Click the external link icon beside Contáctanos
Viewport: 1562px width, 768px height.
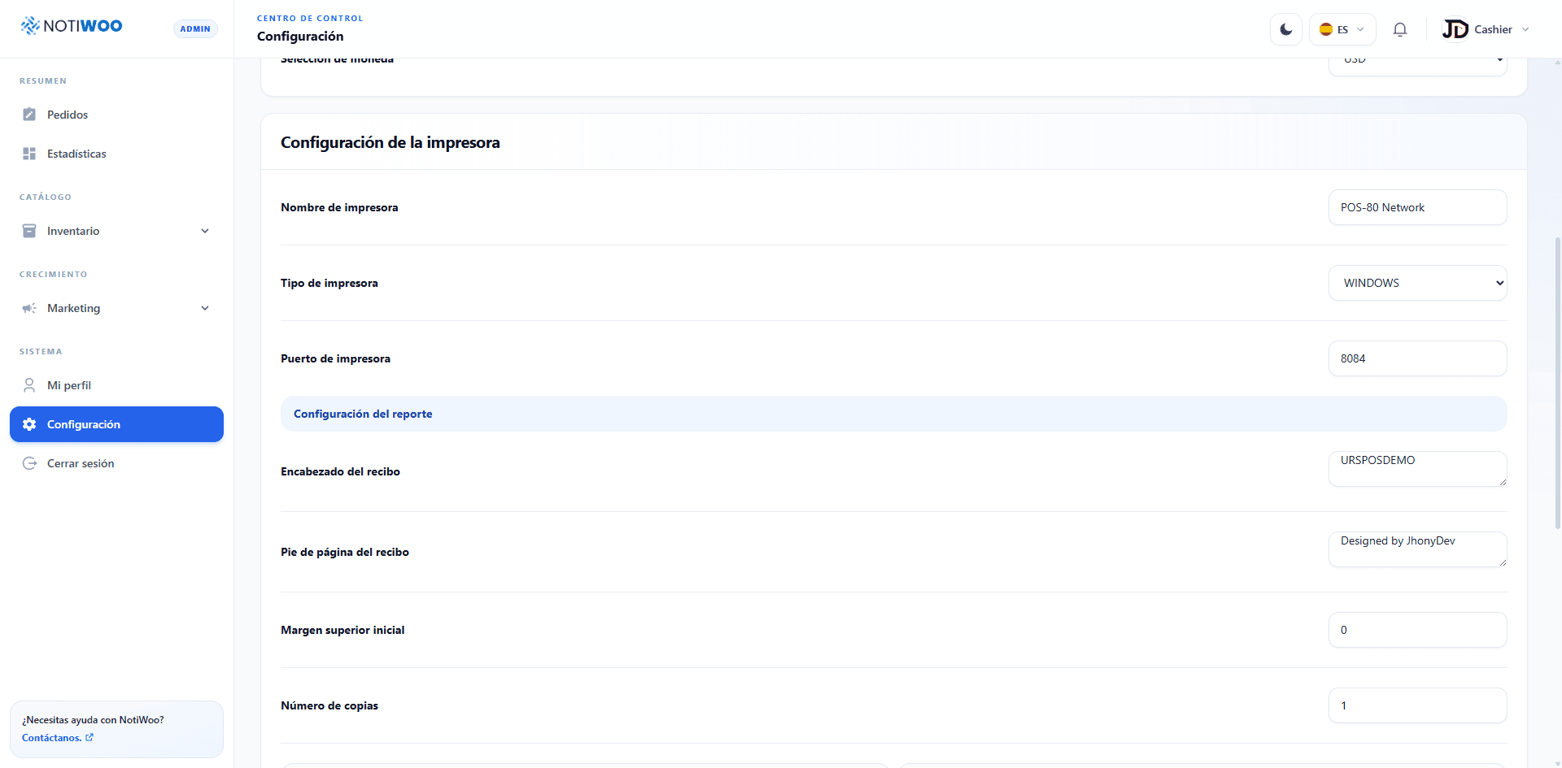tap(89, 738)
